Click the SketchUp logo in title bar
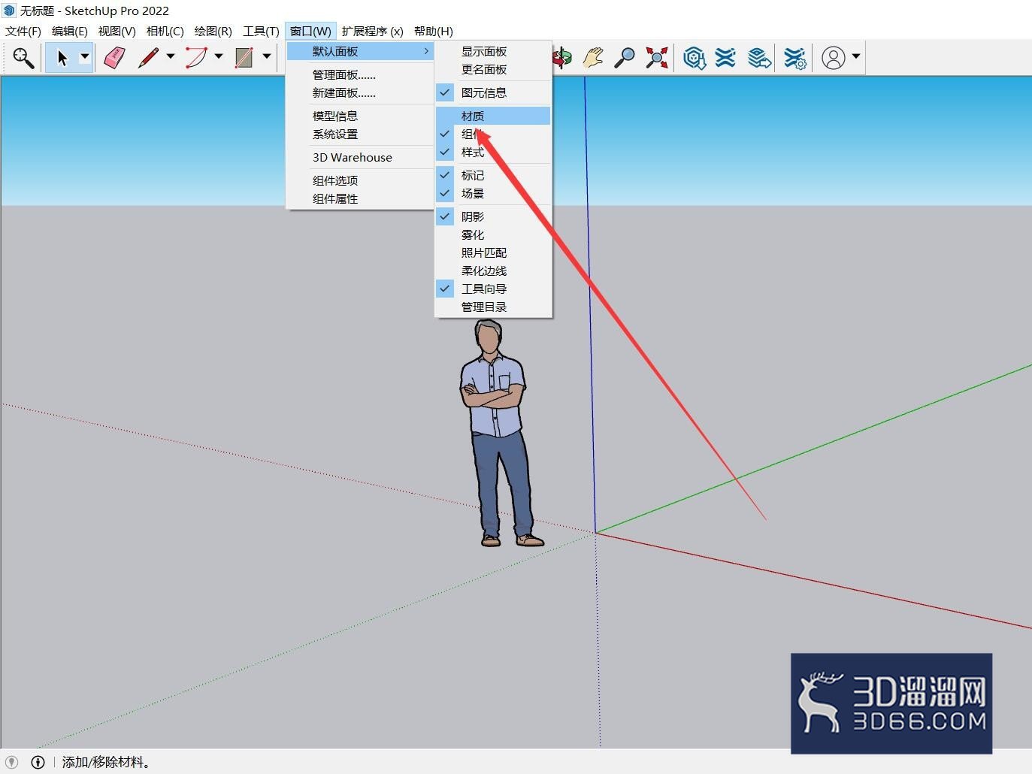The width and height of the screenshot is (1032, 774). 9,11
